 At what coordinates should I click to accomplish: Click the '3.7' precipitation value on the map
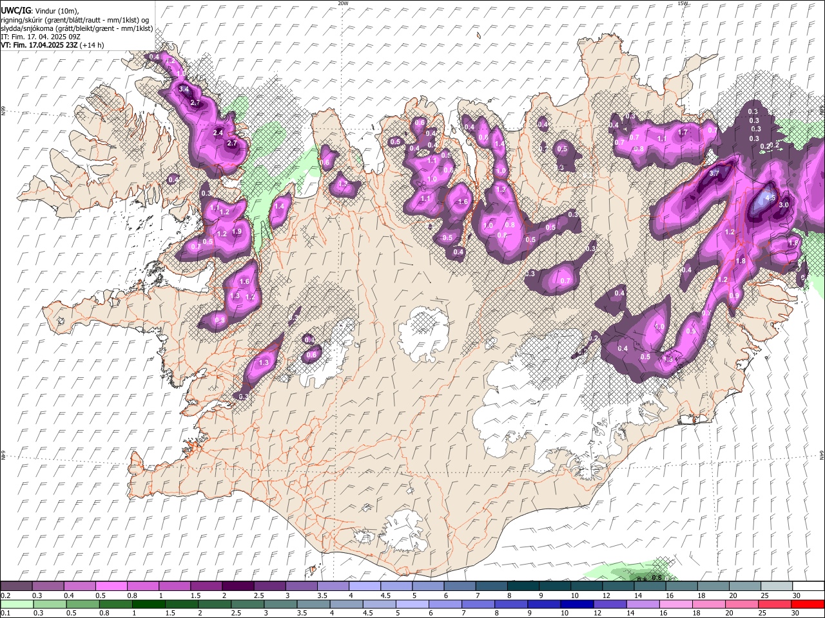point(714,174)
